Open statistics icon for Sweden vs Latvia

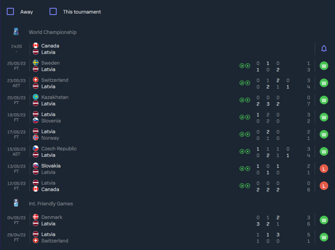(242, 66)
